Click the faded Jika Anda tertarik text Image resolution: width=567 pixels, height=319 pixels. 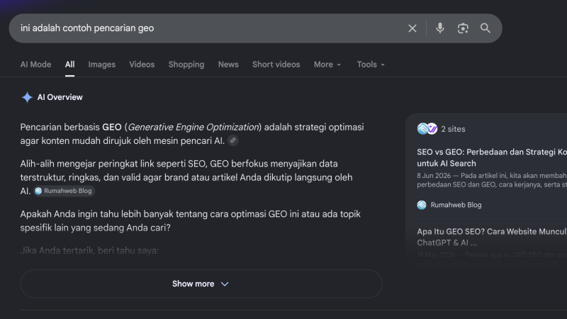point(89,251)
